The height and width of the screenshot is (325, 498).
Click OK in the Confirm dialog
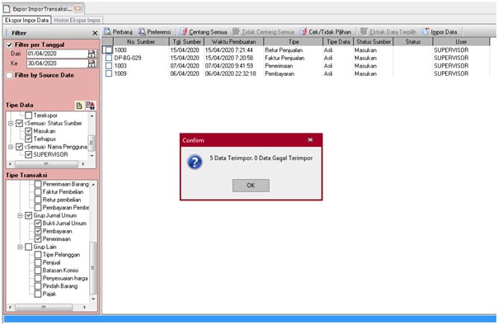click(x=251, y=186)
